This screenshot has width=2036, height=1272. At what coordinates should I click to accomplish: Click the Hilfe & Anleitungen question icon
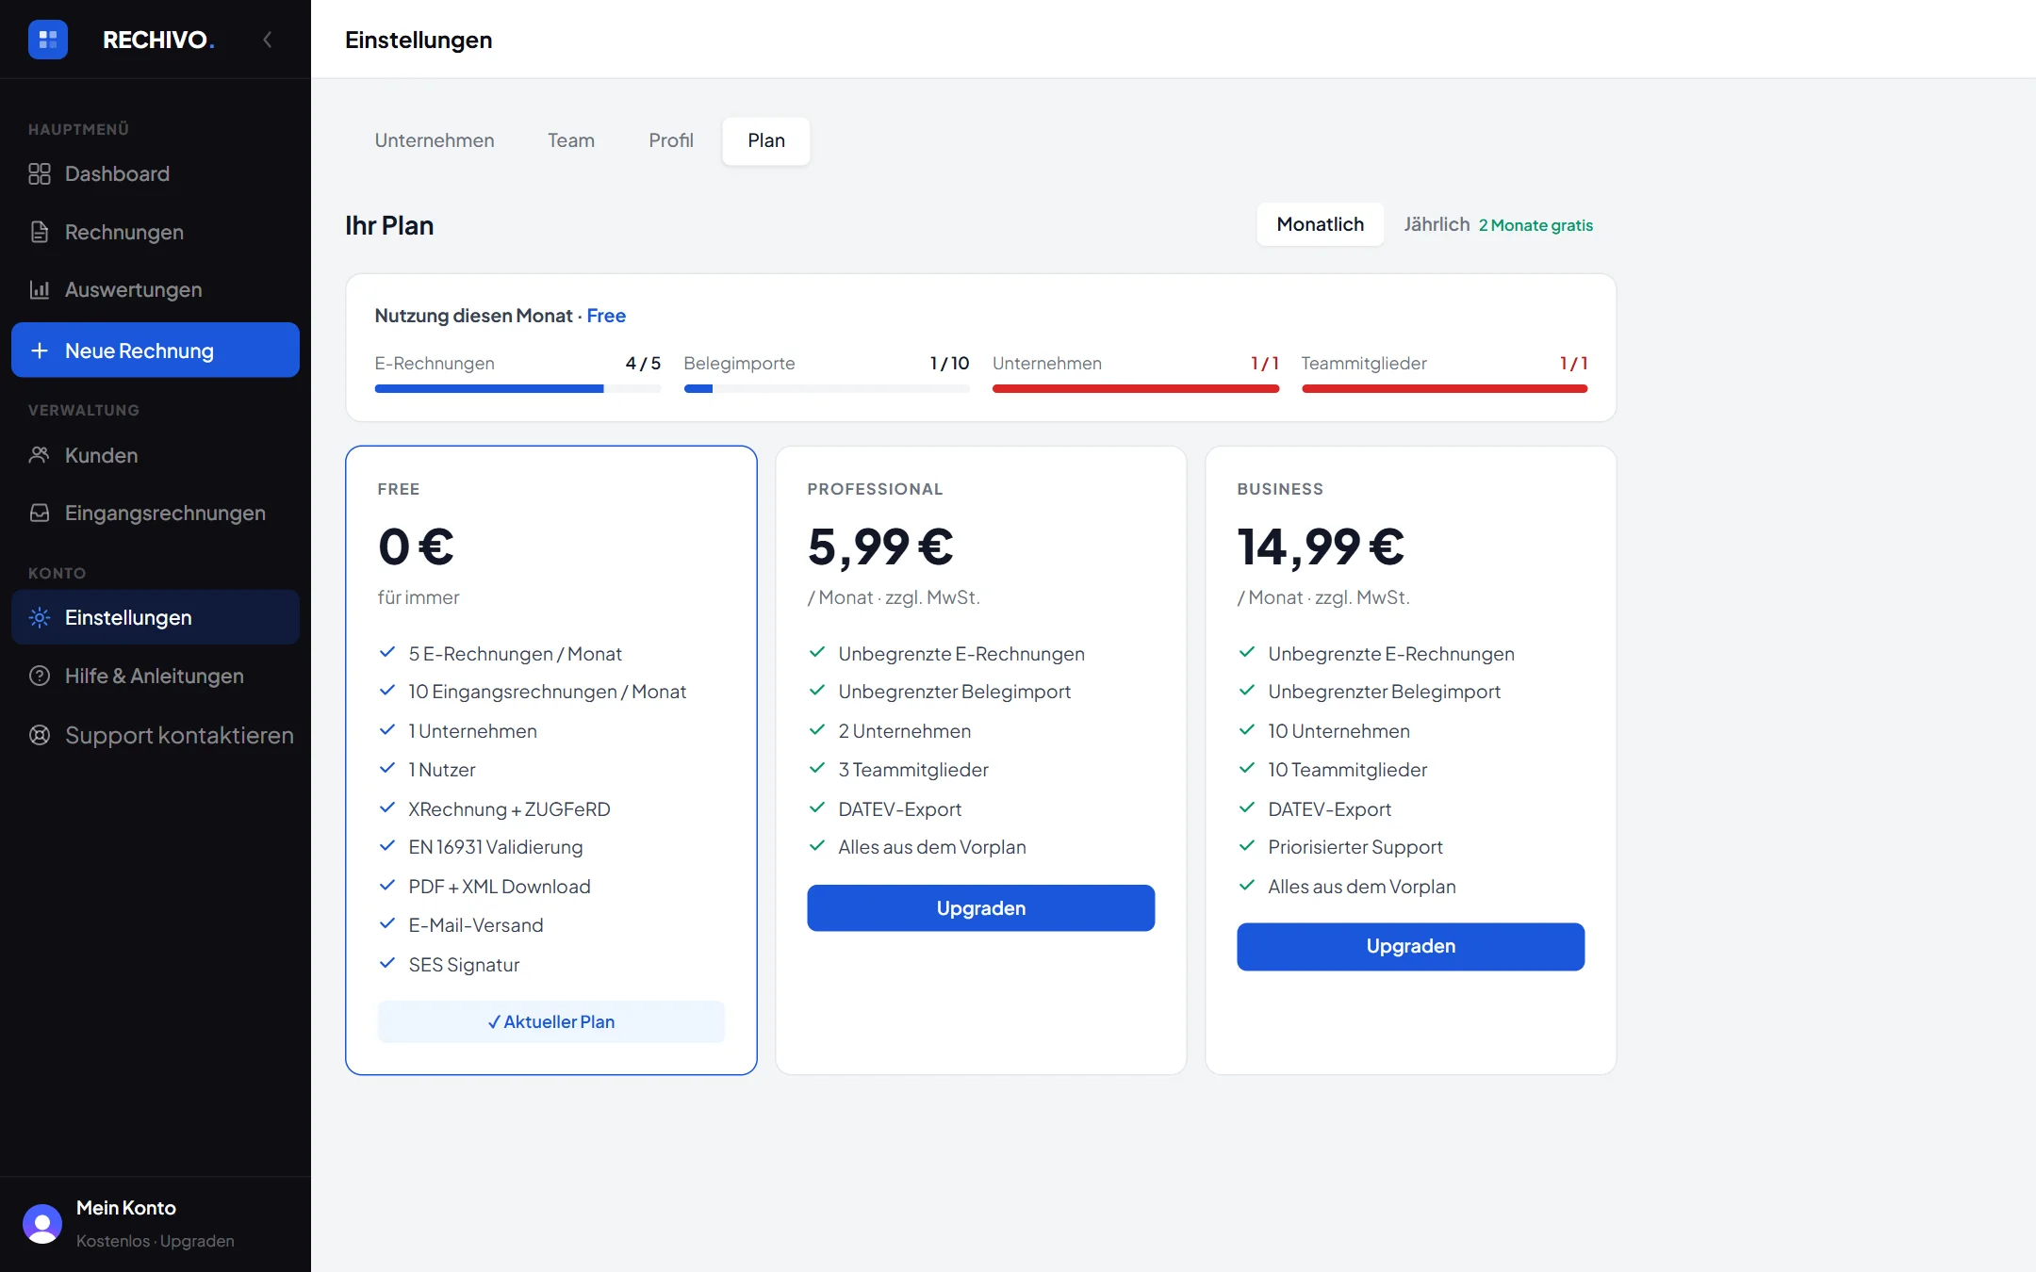tap(40, 676)
